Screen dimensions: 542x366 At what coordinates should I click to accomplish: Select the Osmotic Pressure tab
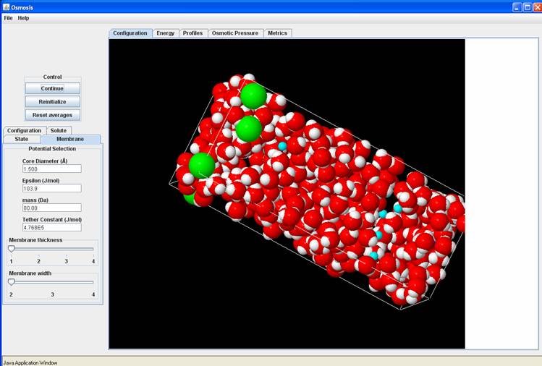point(235,33)
